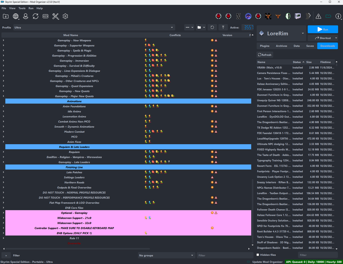Select the Finishing Line separator row
Viewport: 343px width, 264px height.
pos(128,167)
